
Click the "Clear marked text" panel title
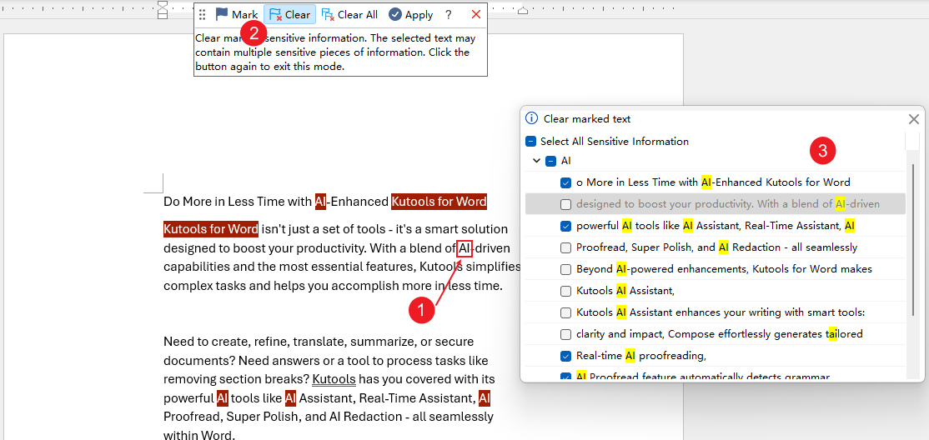coord(587,119)
